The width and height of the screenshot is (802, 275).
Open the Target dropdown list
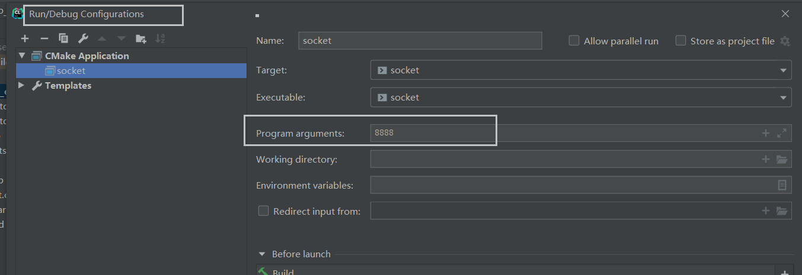coord(581,70)
